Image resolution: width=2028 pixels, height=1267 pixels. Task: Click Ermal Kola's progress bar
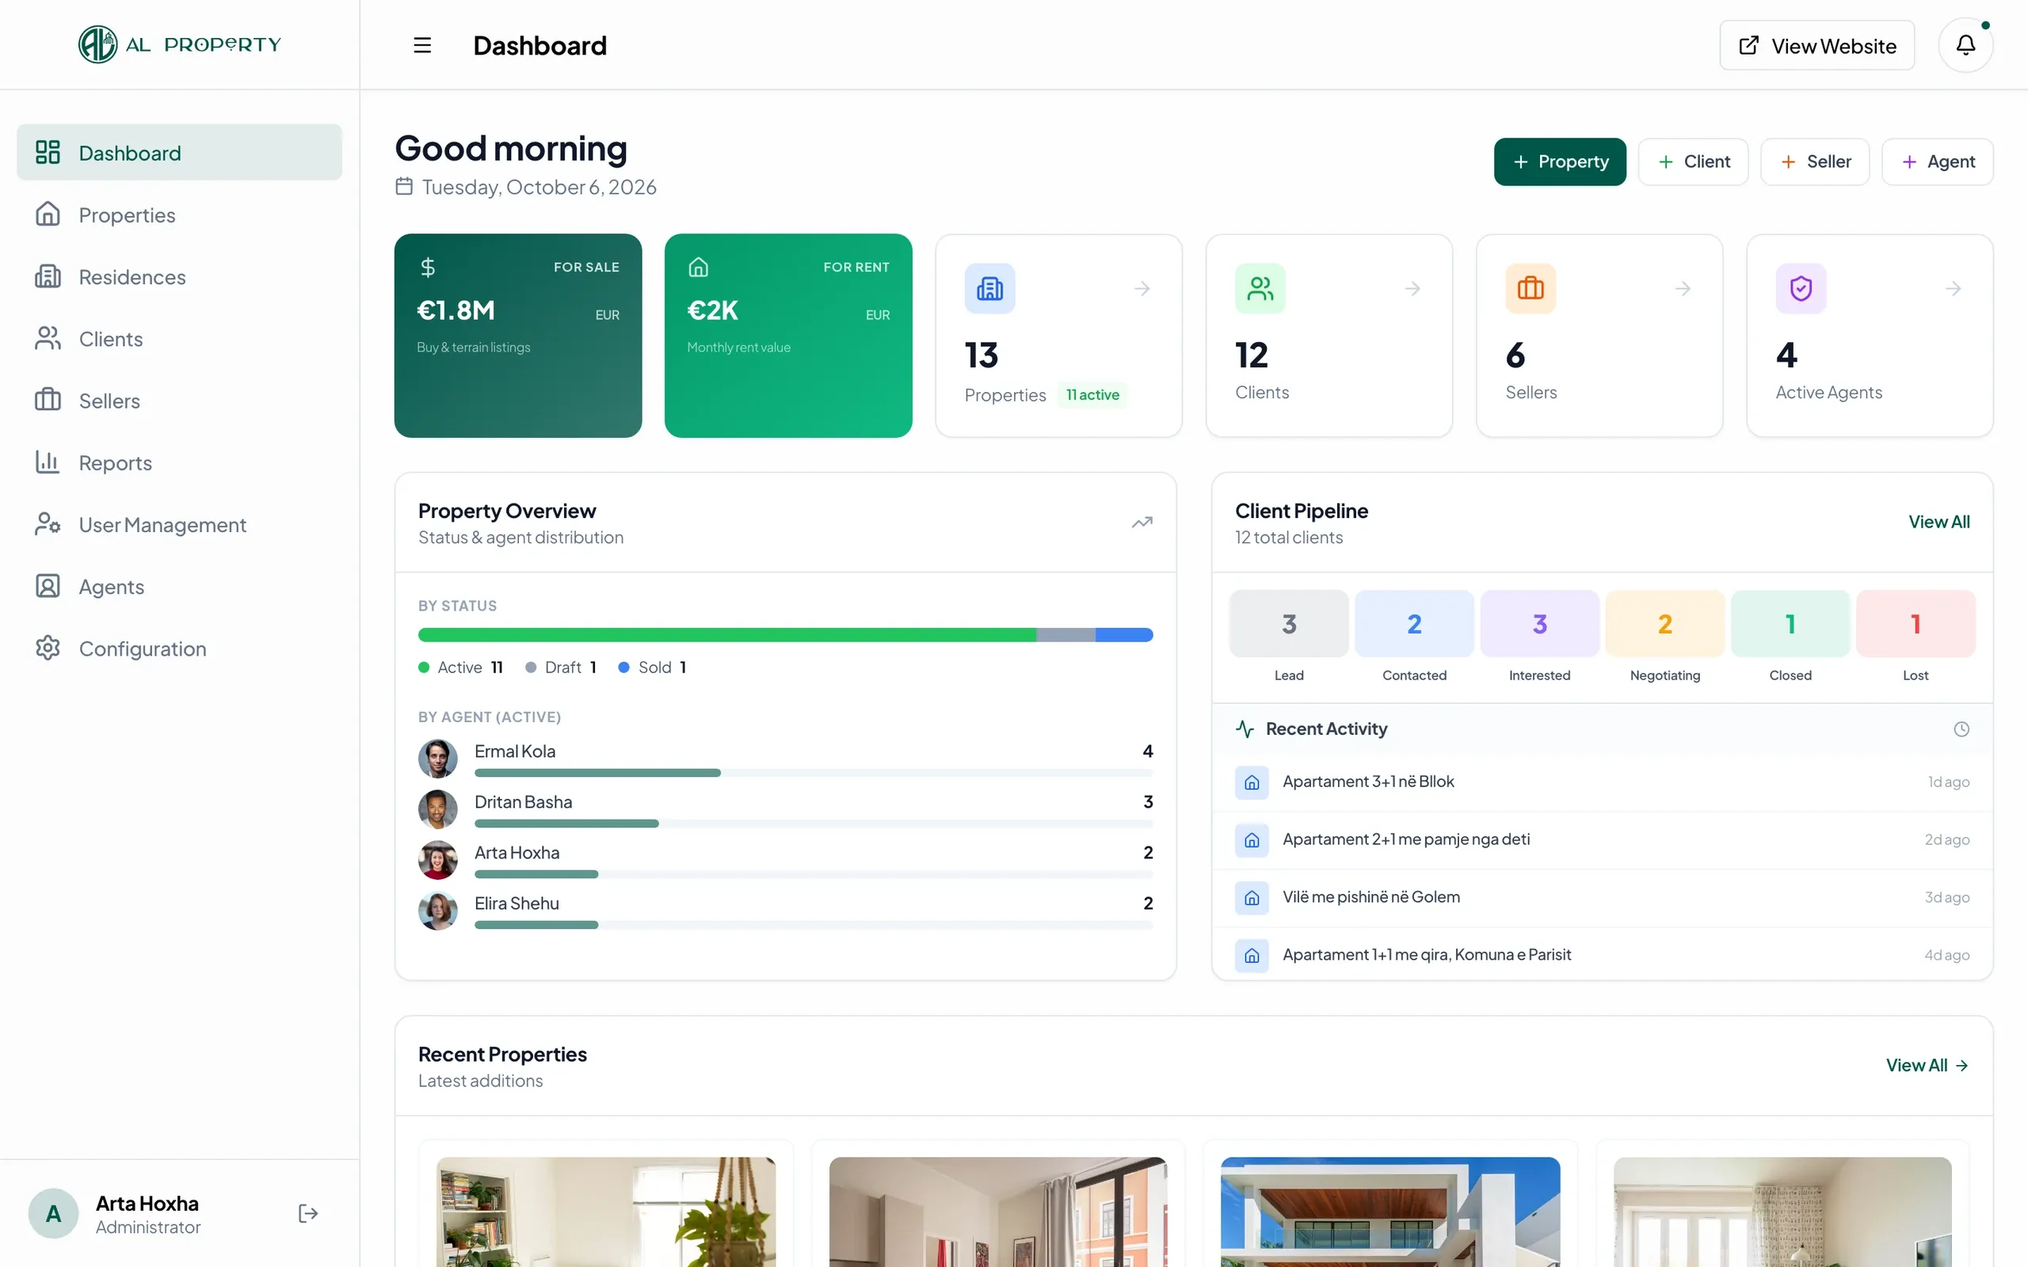coord(813,773)
